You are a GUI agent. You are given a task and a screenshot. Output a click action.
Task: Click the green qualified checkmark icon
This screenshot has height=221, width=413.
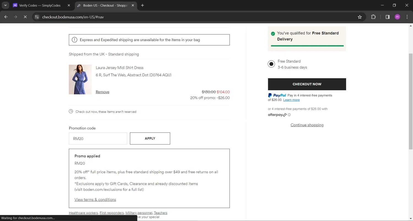(x=273, y=33)
